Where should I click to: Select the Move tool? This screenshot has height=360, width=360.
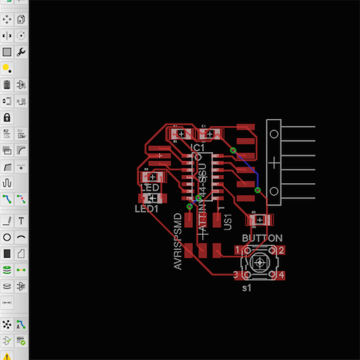(7, 19)
